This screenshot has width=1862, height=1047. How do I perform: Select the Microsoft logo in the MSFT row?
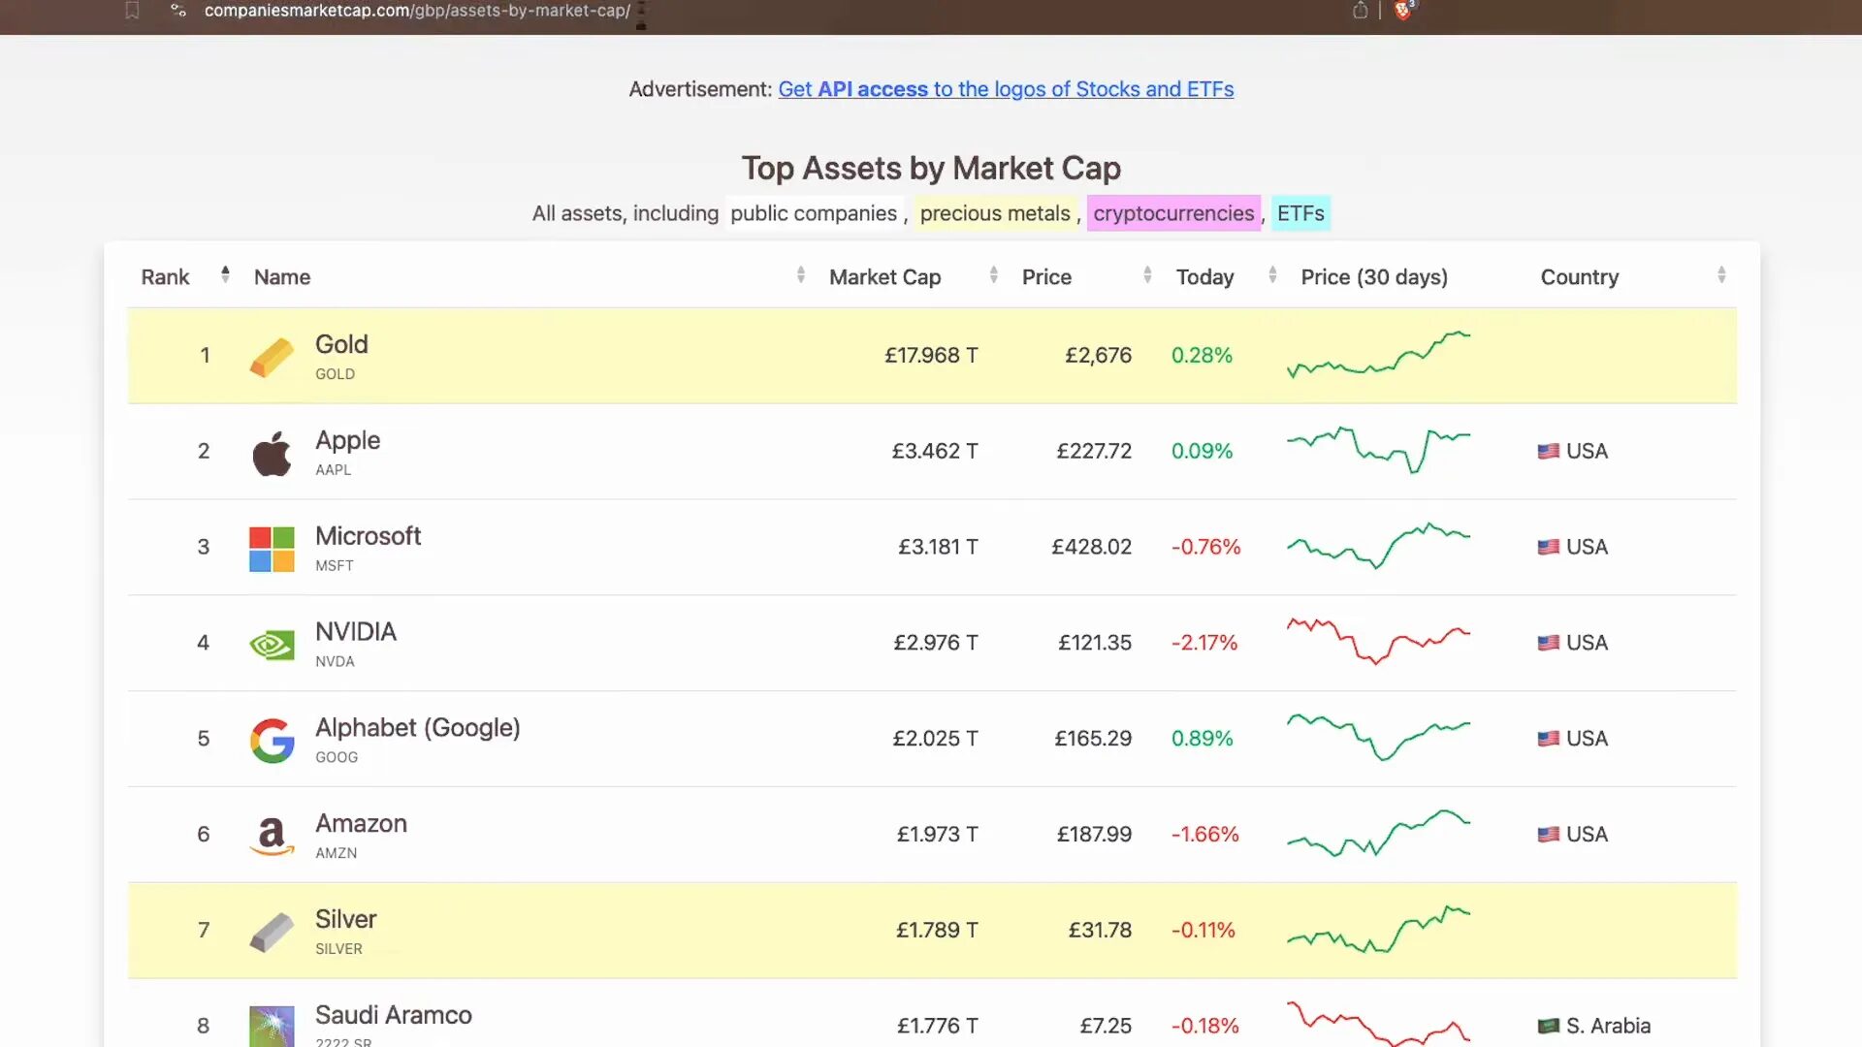(x=272, y=547)
